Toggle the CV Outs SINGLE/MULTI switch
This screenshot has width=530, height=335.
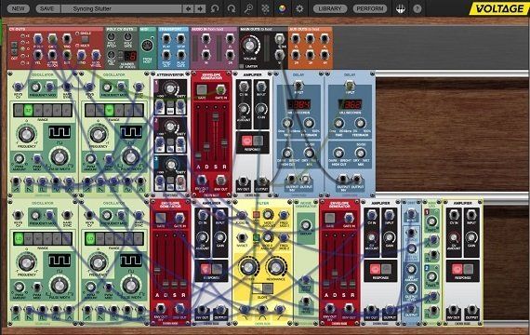(x=85, y=39)
